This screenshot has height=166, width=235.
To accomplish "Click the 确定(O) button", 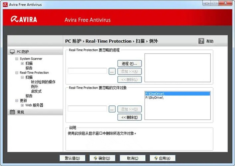I will tap(102, 158).
